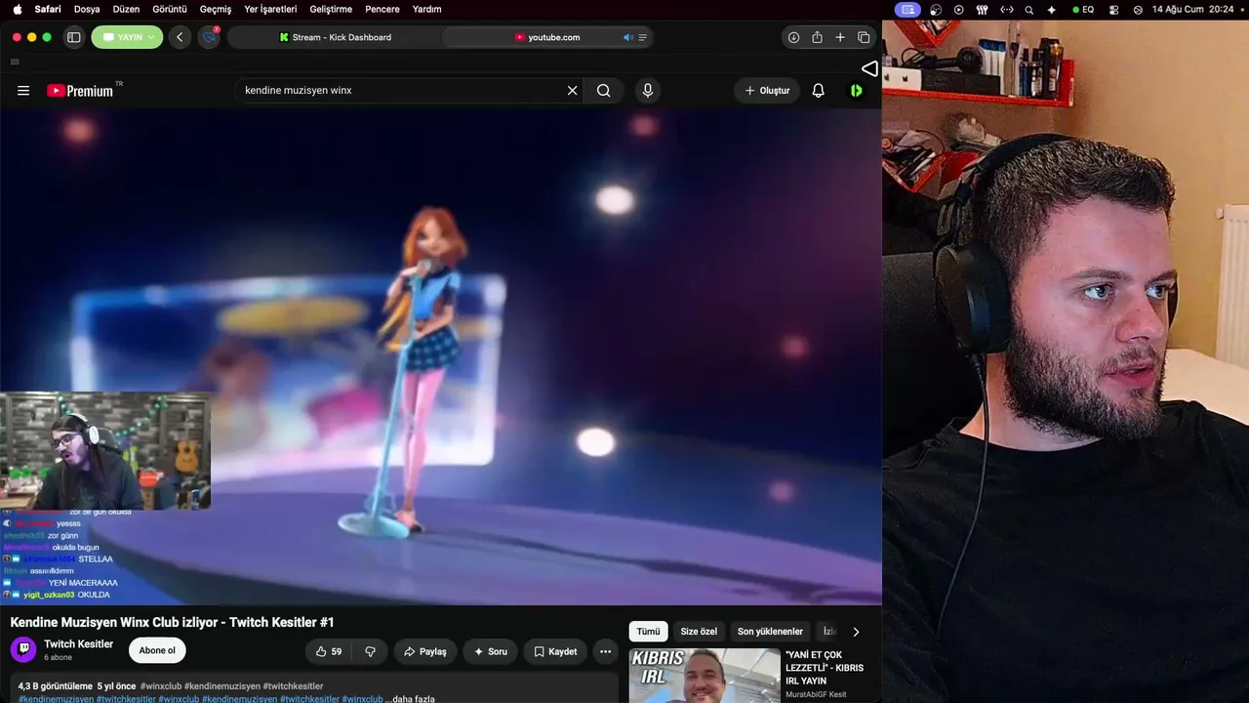Screen dimensions: 1249x703
Task: Select the youtube.com tab
Action: (547, 37)
